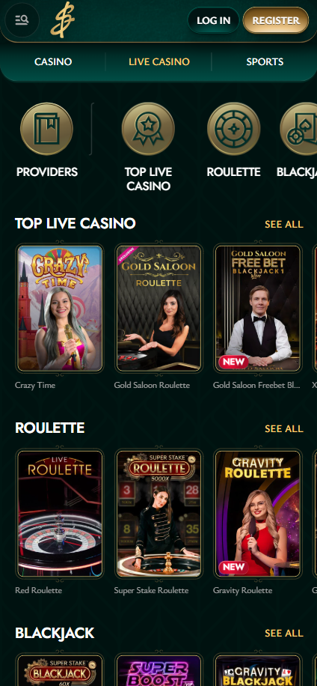Click the Register button
This screenshot has width=317, height=686.
point(276,20)
